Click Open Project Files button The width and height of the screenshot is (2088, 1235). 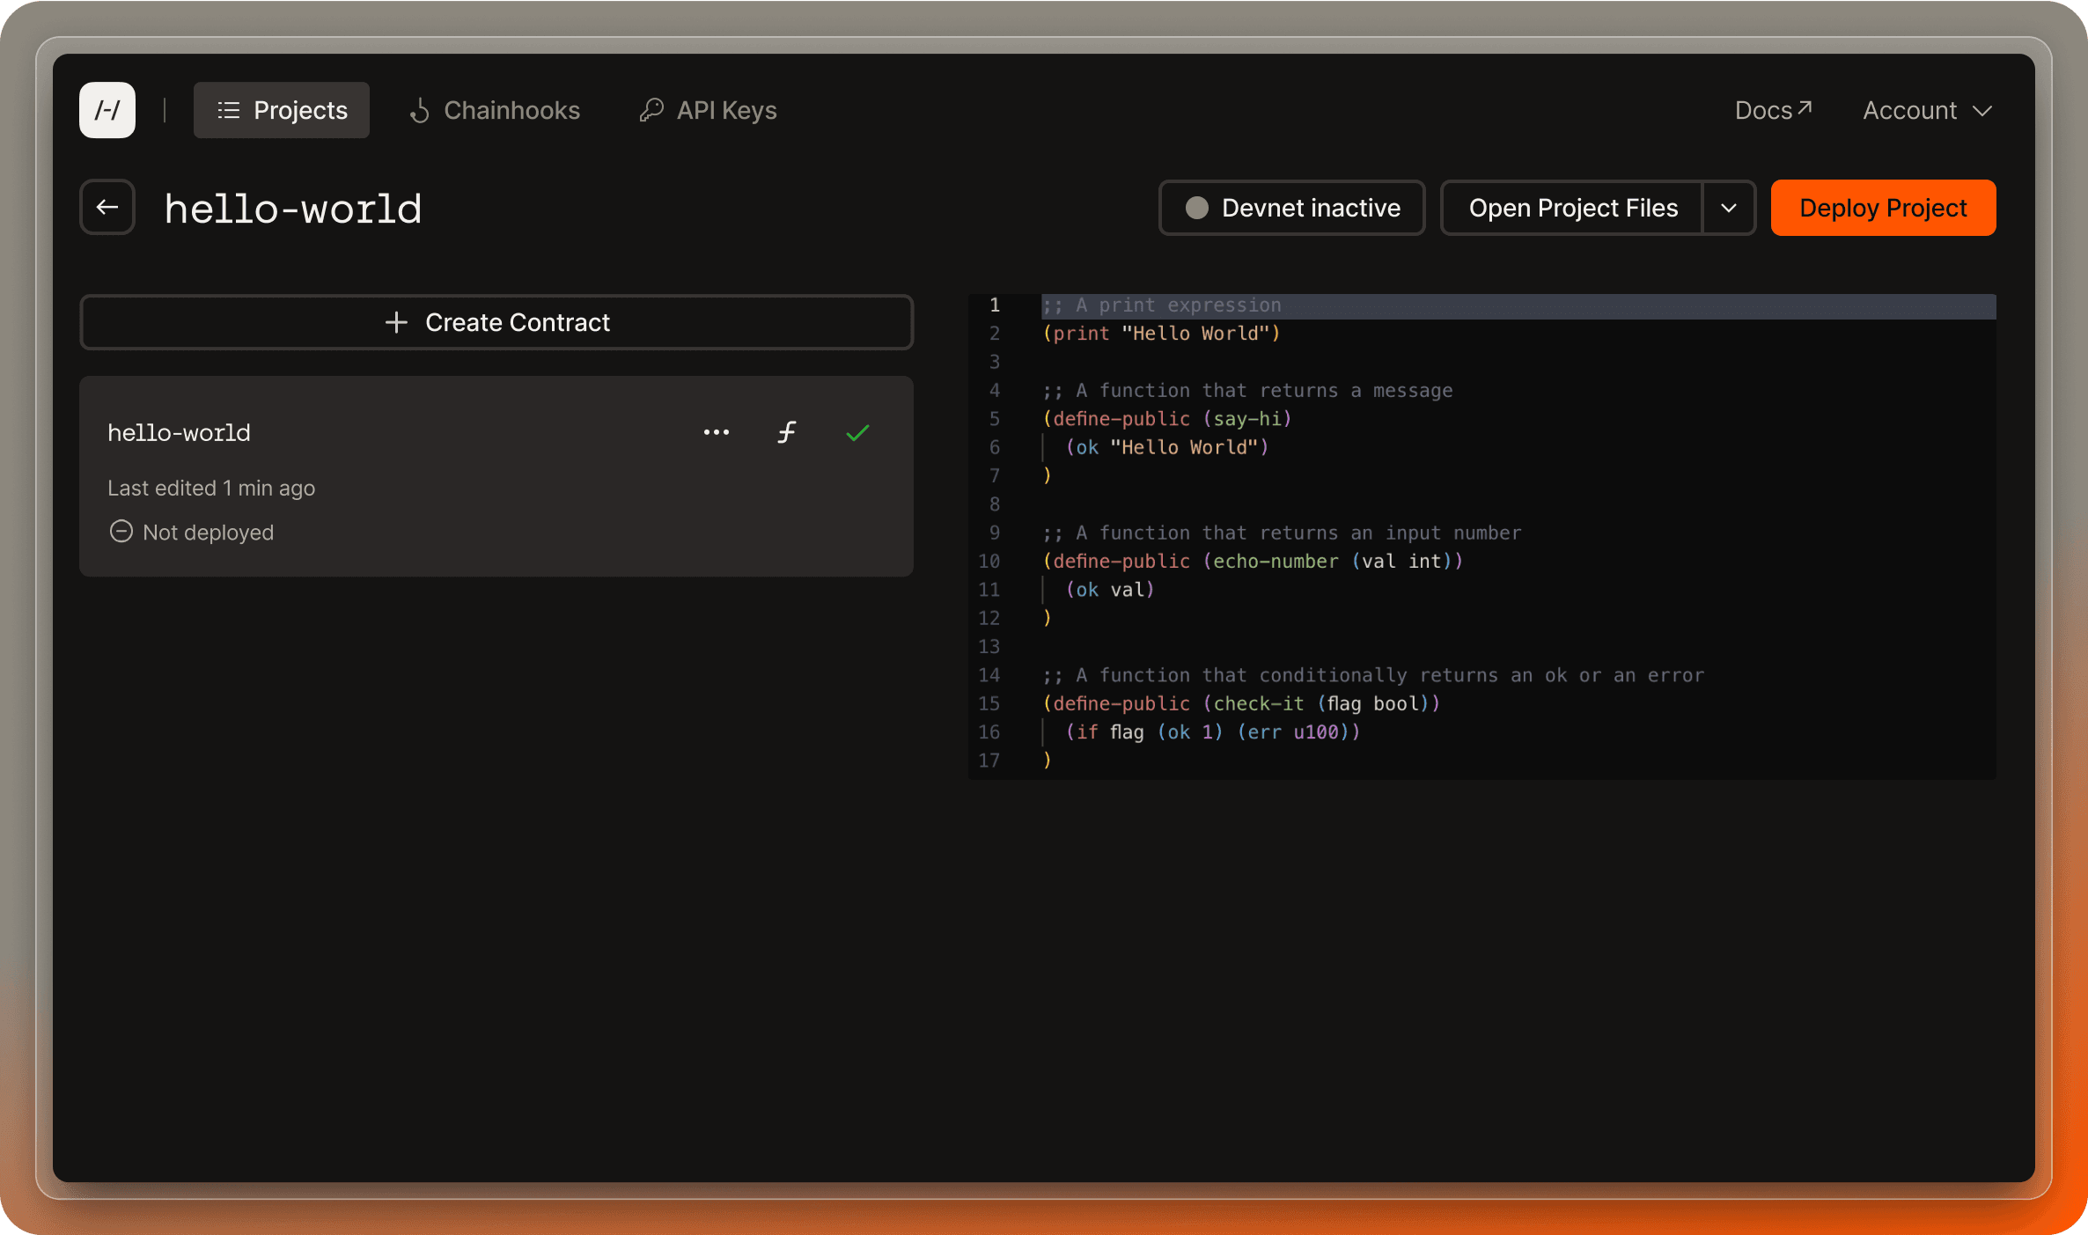[x=1572, y=208]
